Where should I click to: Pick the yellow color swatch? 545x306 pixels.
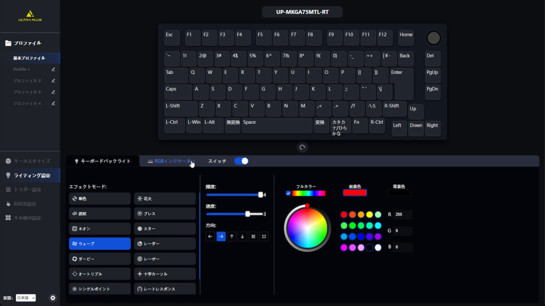click(369, 214)
